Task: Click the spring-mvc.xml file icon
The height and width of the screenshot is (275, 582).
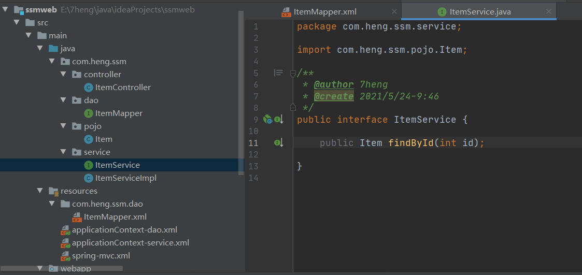Action: click(x=65, y=256)
